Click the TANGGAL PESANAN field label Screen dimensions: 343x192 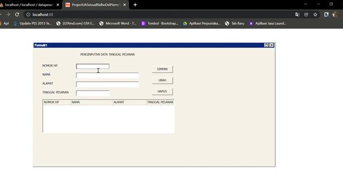tap(55, 92)
